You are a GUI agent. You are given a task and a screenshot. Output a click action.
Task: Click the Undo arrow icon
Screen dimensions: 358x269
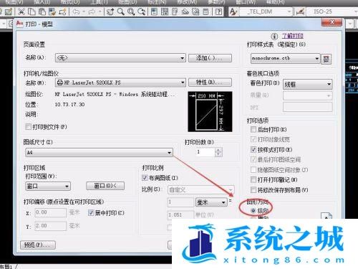[x=76, y=11]
